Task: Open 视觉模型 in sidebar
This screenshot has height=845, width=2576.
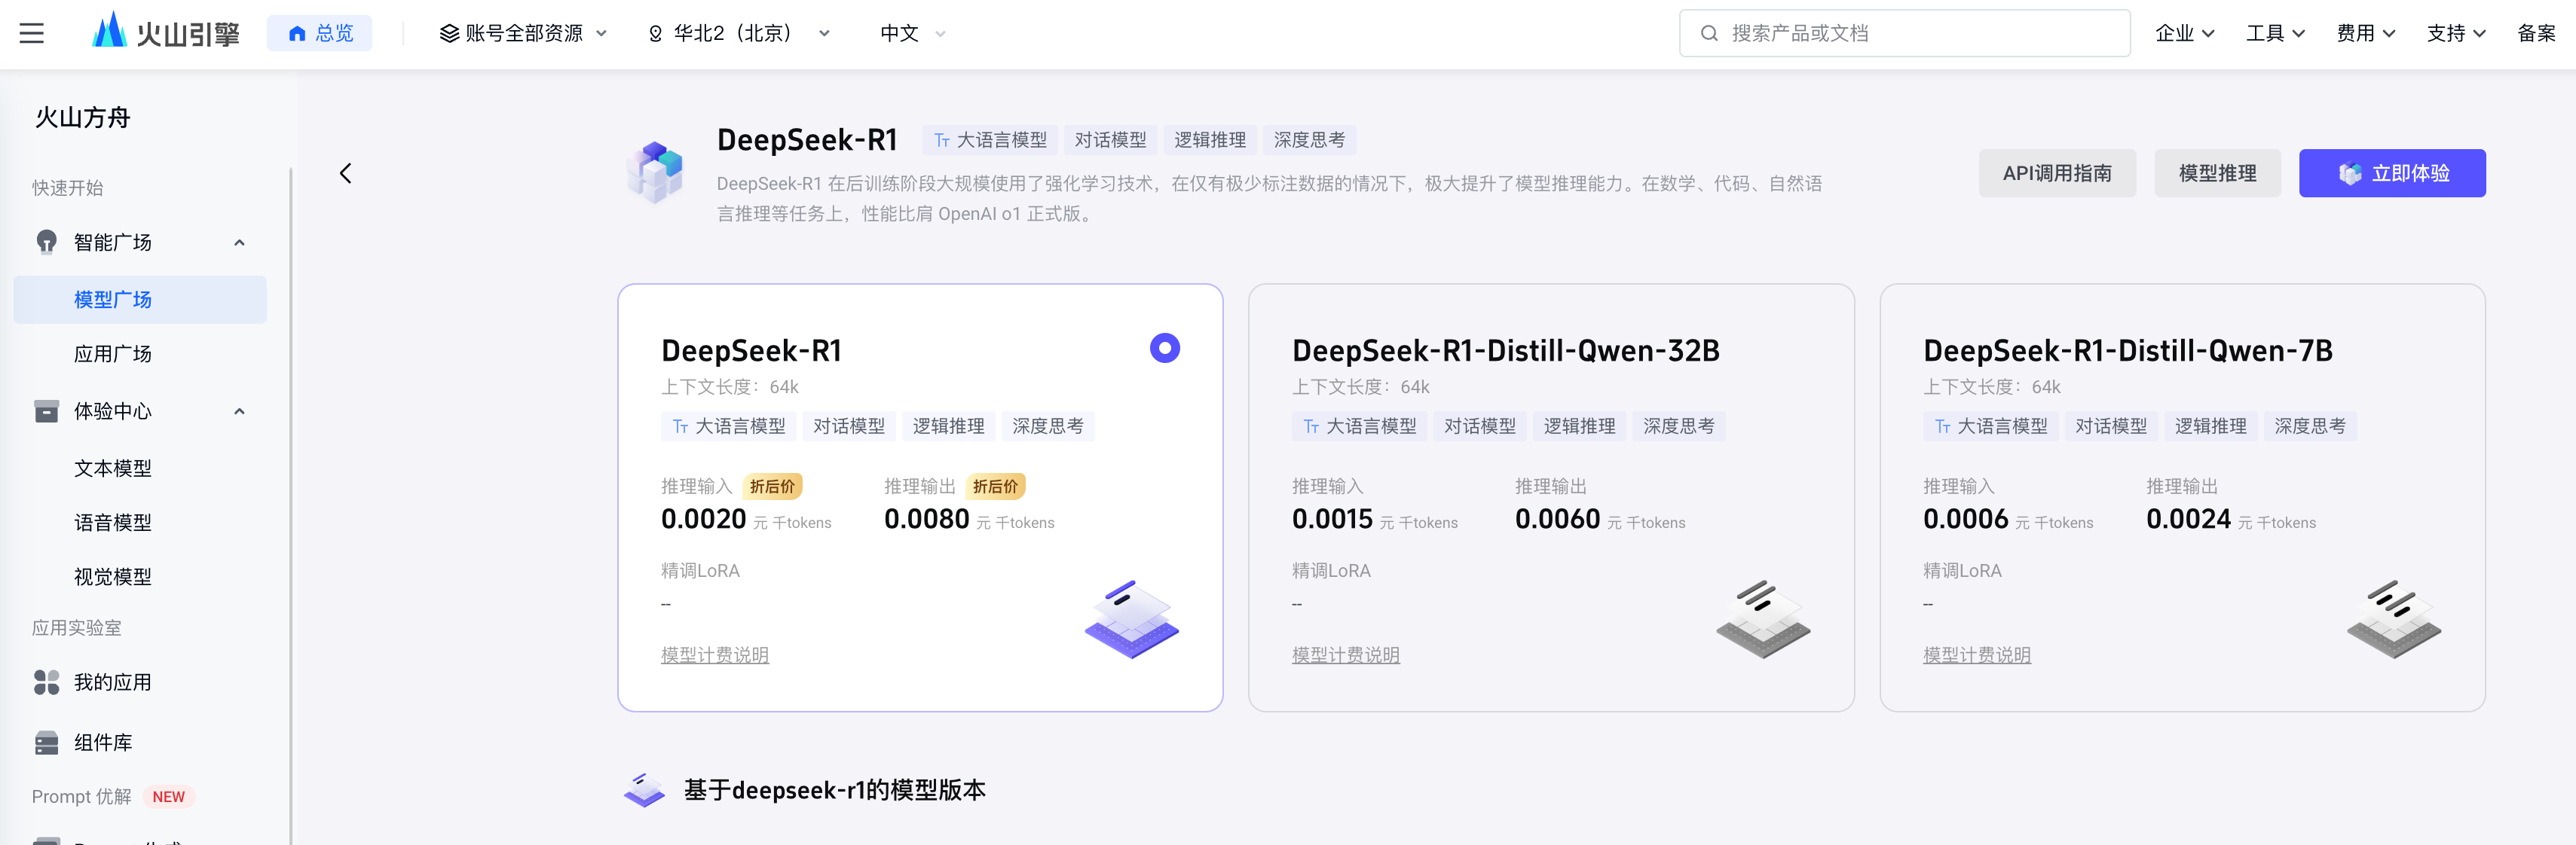Action: point(113,576)
